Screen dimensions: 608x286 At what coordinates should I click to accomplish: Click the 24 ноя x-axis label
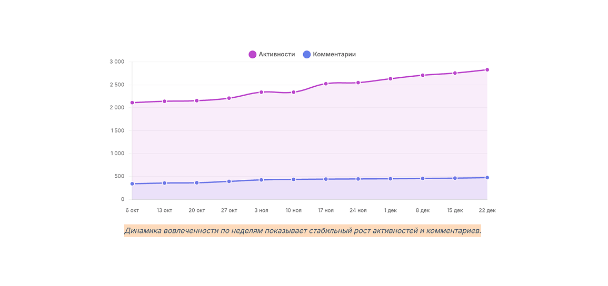coord(358,210)
